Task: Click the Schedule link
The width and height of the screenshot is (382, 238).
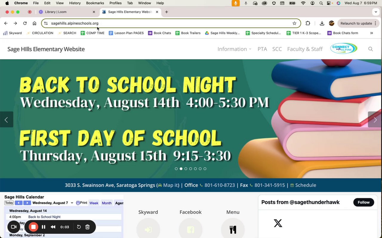Action: coord(303,185)
